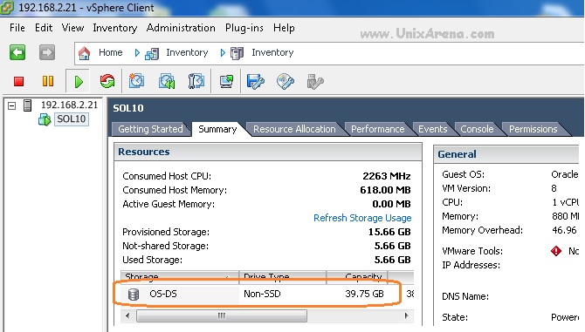Image resolution: width=585 pixels, height=332 pixels.
Task: Click the 2263 MHz consumed CPU value
Action: (x=387, y=176)
